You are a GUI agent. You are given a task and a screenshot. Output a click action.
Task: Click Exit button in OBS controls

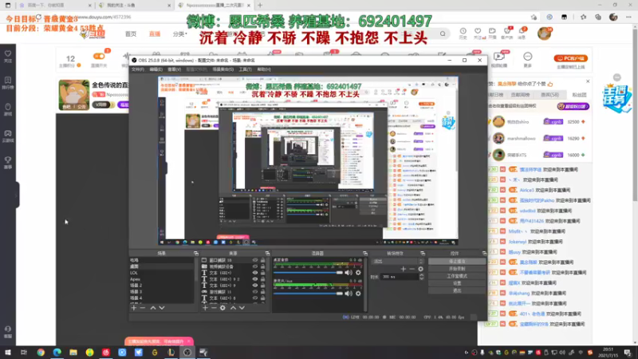pos(457,290)
